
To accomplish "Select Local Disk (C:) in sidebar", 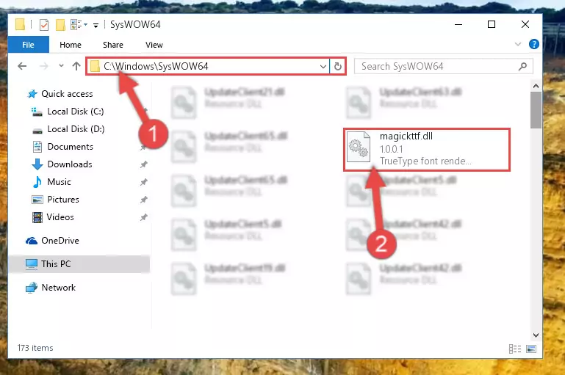I will (76, 112).
